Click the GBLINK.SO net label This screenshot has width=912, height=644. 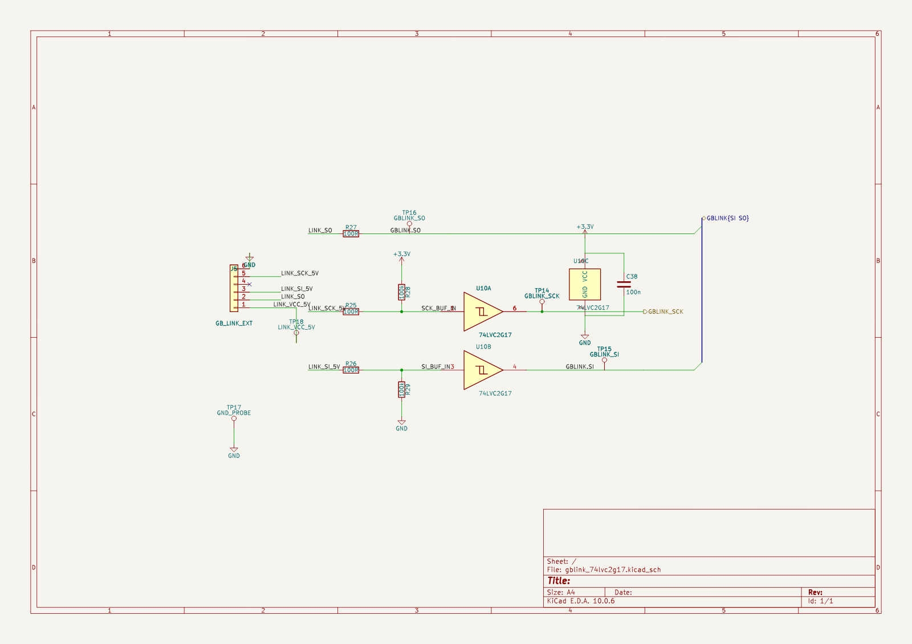pyautogui.click(x=405, y=231)
